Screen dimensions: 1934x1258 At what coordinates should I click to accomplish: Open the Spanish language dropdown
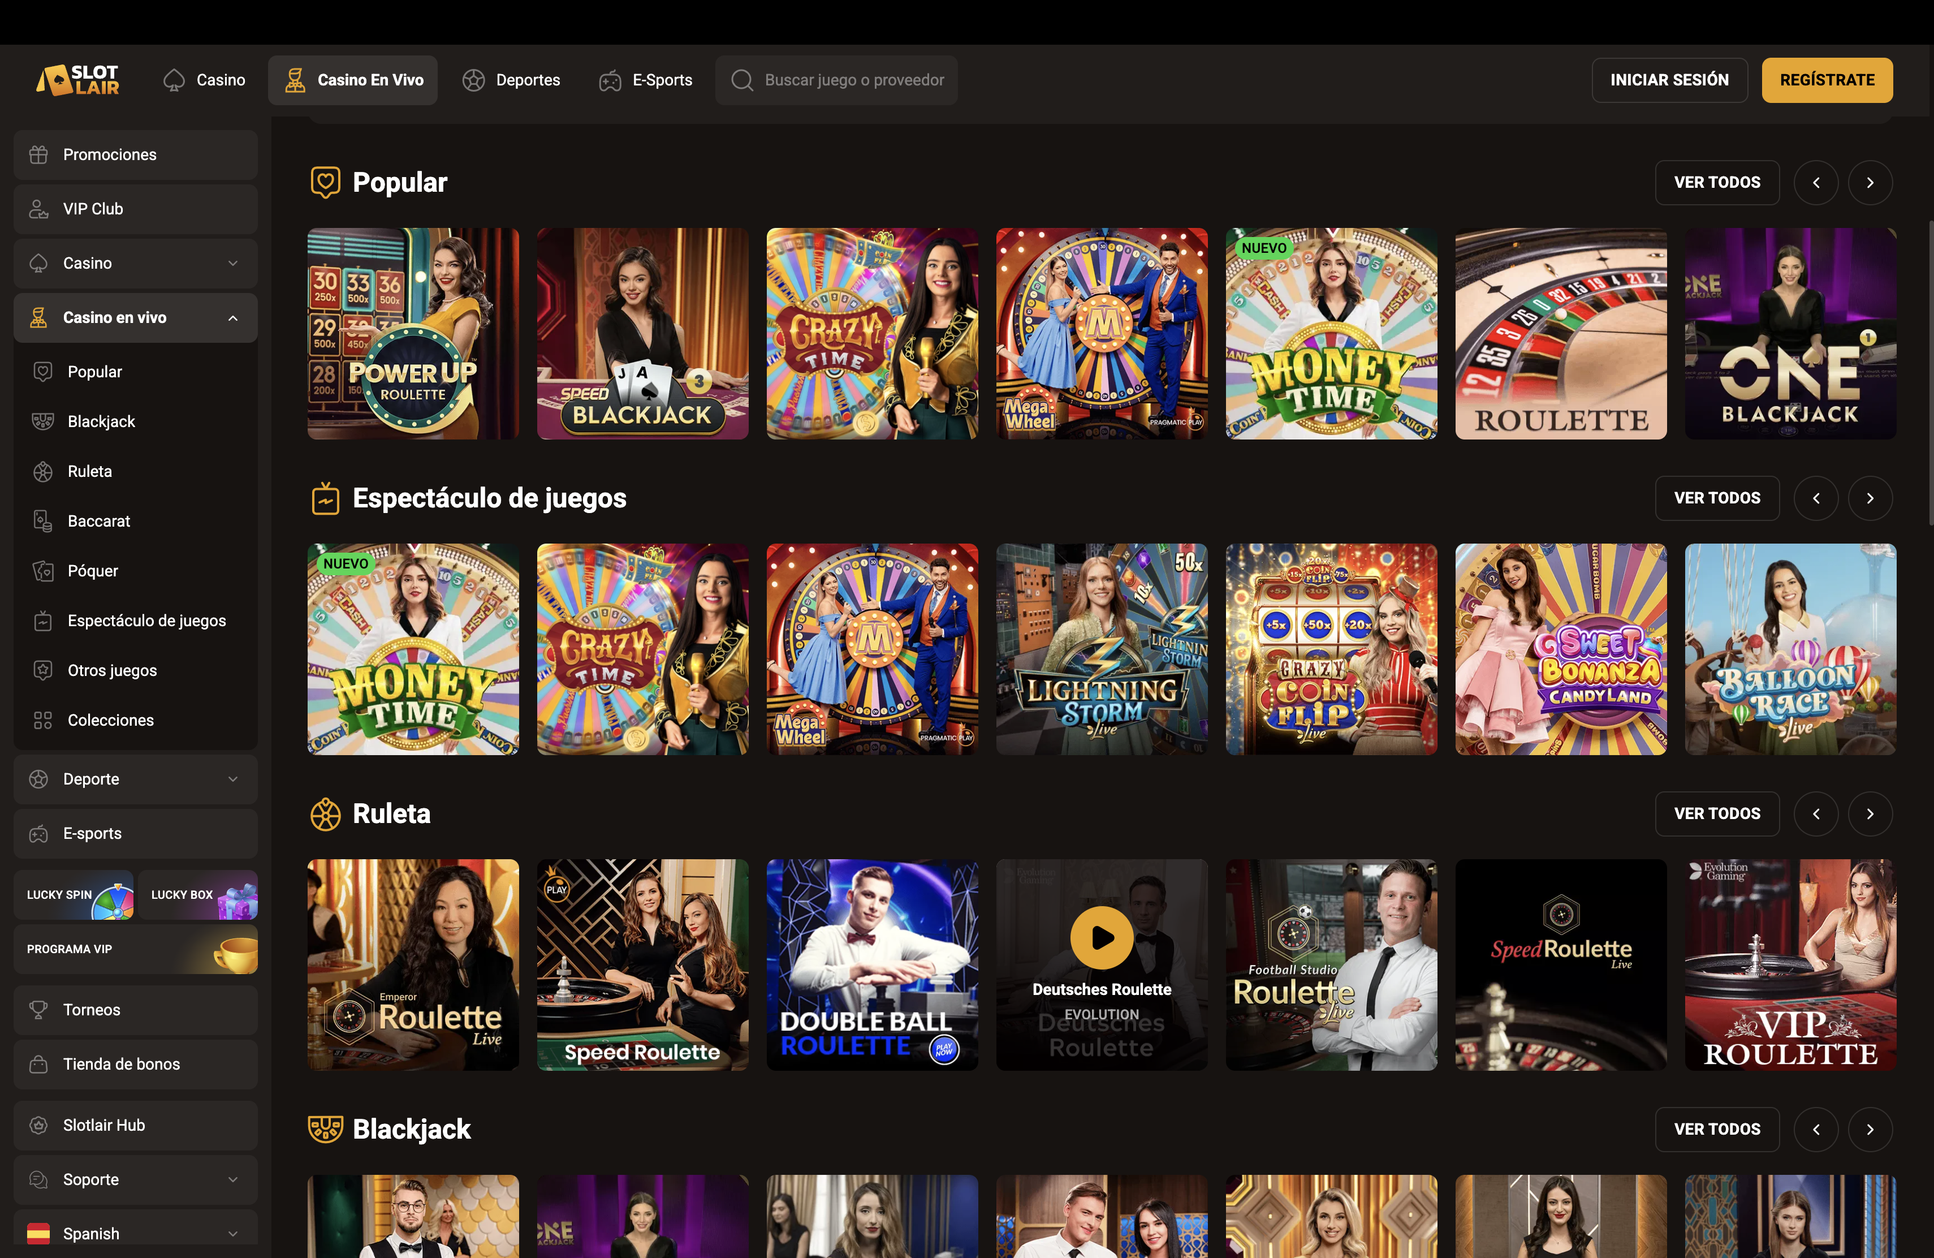coord(136,1234)
